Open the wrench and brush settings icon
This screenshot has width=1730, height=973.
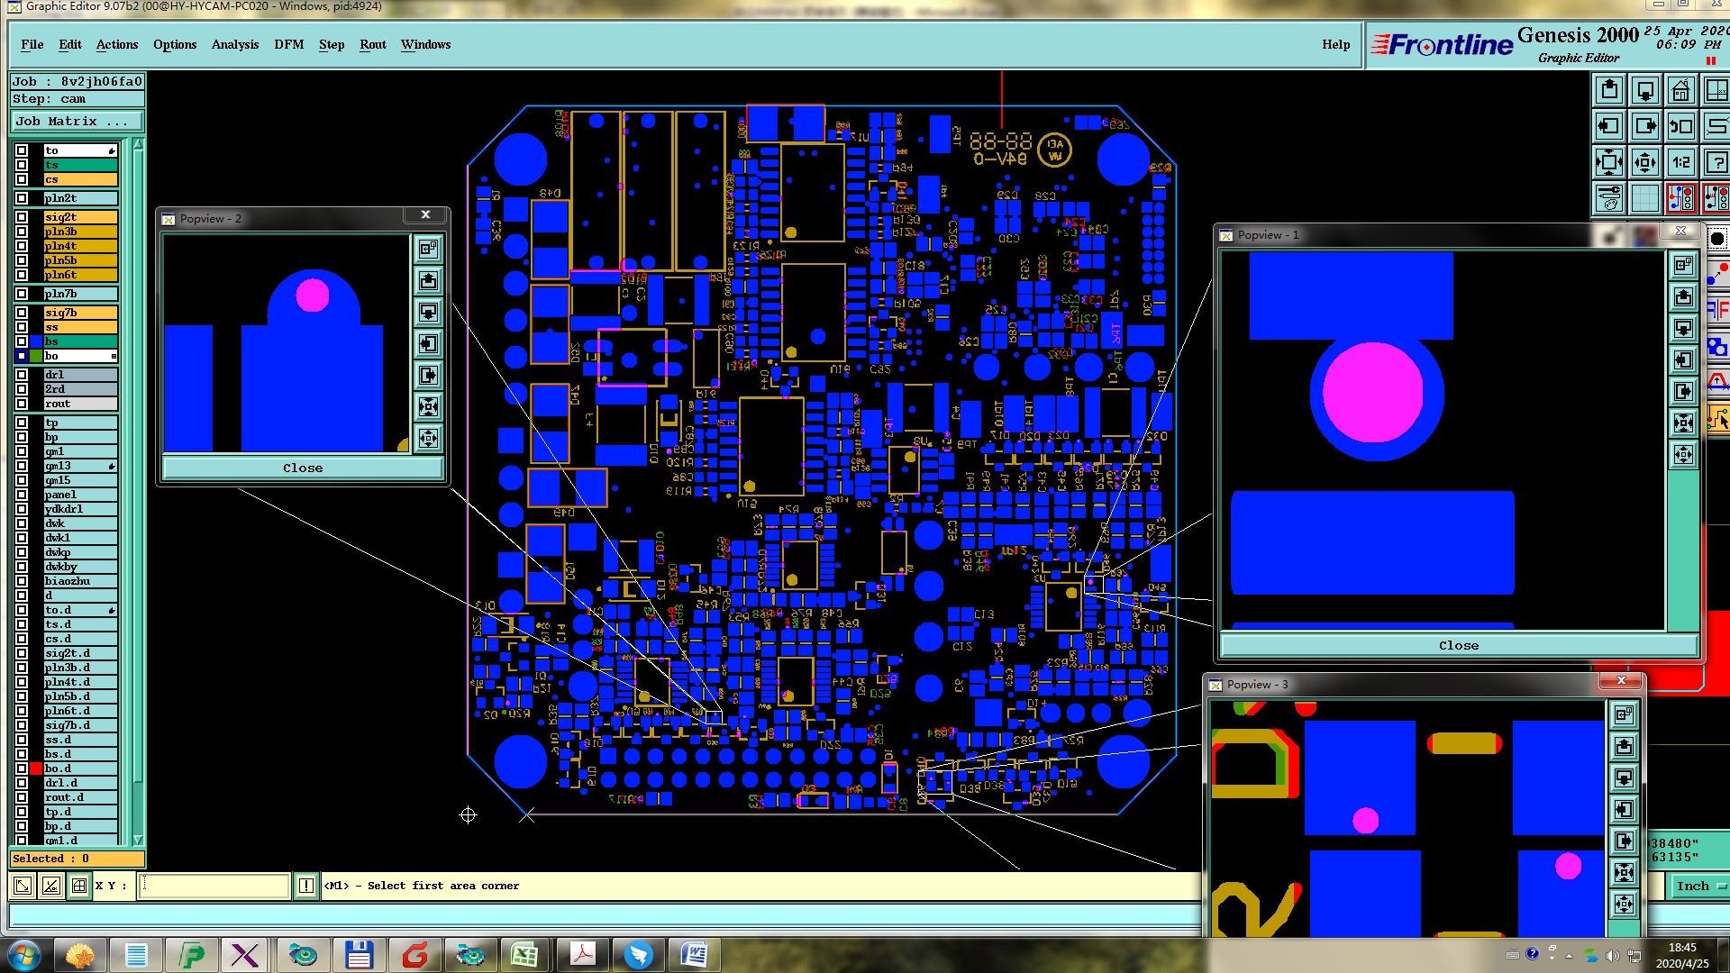coord(1609,198)
